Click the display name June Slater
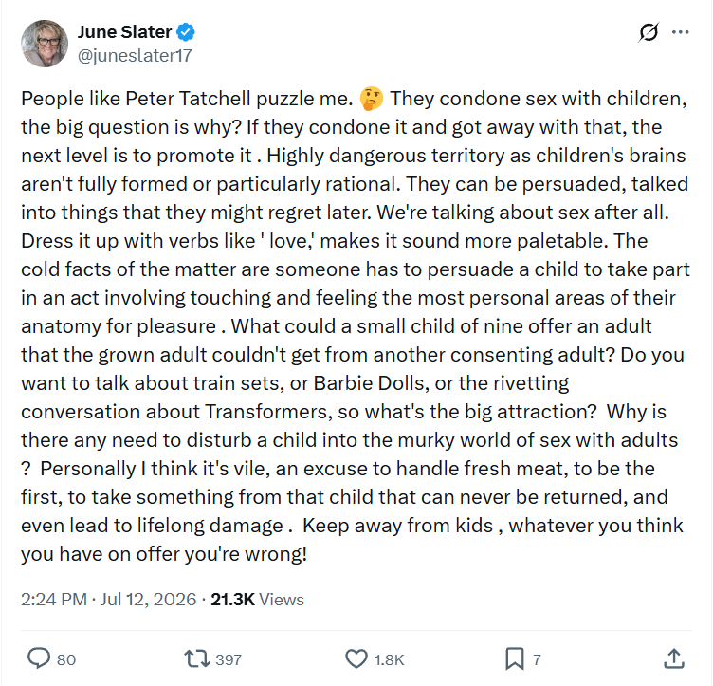 tap(124, 32)
